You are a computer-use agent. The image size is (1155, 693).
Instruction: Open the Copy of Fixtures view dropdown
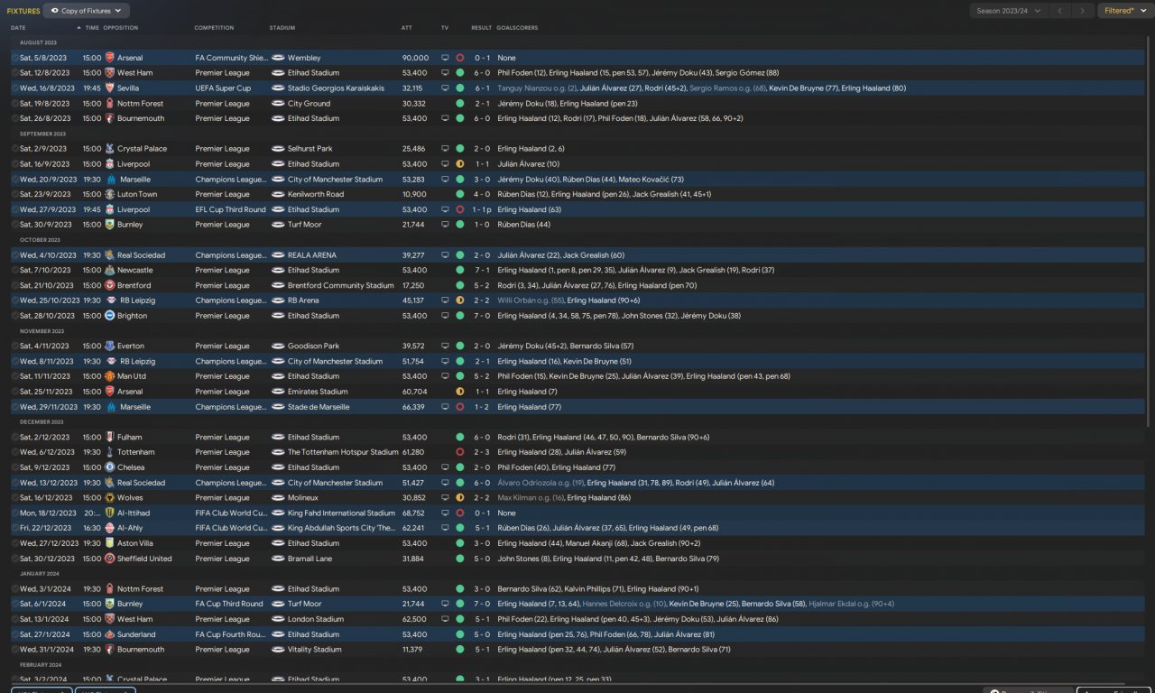coord(87,11)
